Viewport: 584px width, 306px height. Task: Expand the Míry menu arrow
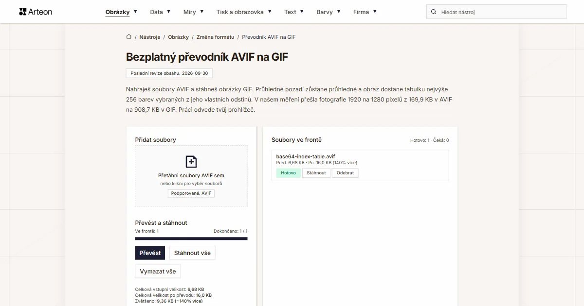[201, 12]
